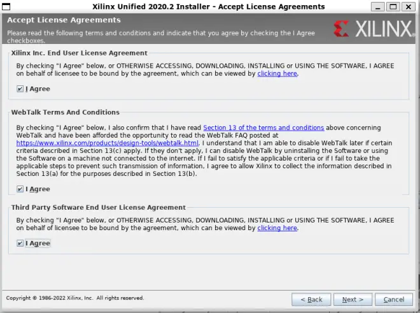This screenshot has height=313, width=420.
Task: Close the installer window
Action: coord(408,7)
